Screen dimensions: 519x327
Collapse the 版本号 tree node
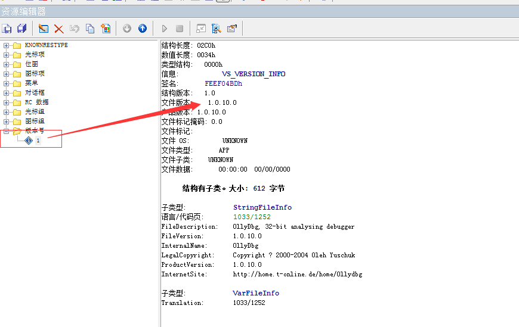tap(6, 131)
